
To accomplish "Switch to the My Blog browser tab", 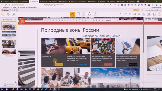I will coord(34,2).
